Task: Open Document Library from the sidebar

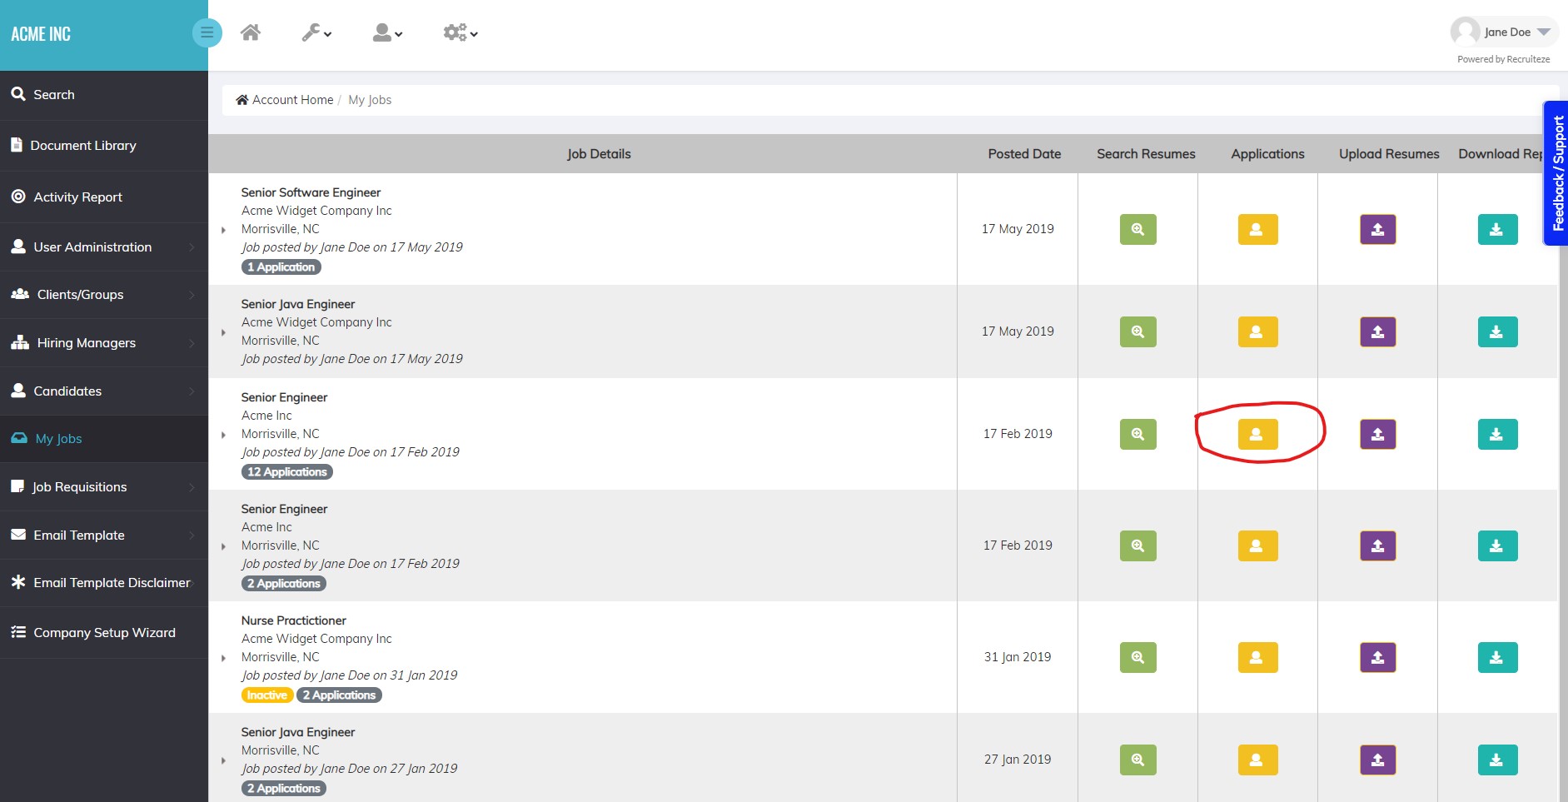Action: tap(82, 146)
